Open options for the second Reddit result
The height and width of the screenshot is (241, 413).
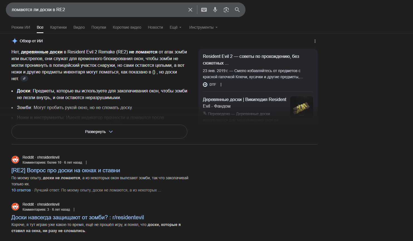click(x=74, y=210)
